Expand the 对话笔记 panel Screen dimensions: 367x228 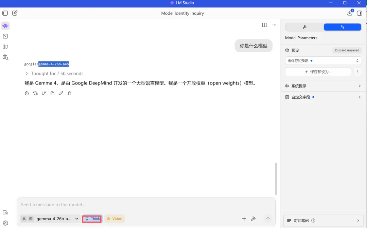pos(323,221)
